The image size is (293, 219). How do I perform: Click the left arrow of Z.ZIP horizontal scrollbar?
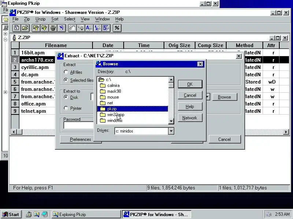(x=14, y=132)
